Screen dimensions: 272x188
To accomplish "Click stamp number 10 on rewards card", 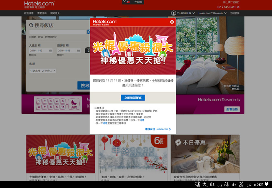I will click(x=63, y=107).
